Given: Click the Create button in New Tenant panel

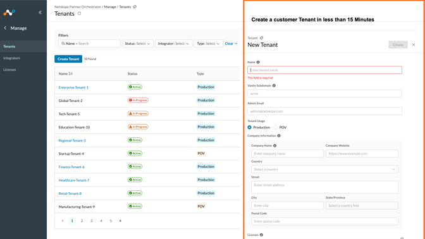Looking at the screenshot, I should click(398, 45).
